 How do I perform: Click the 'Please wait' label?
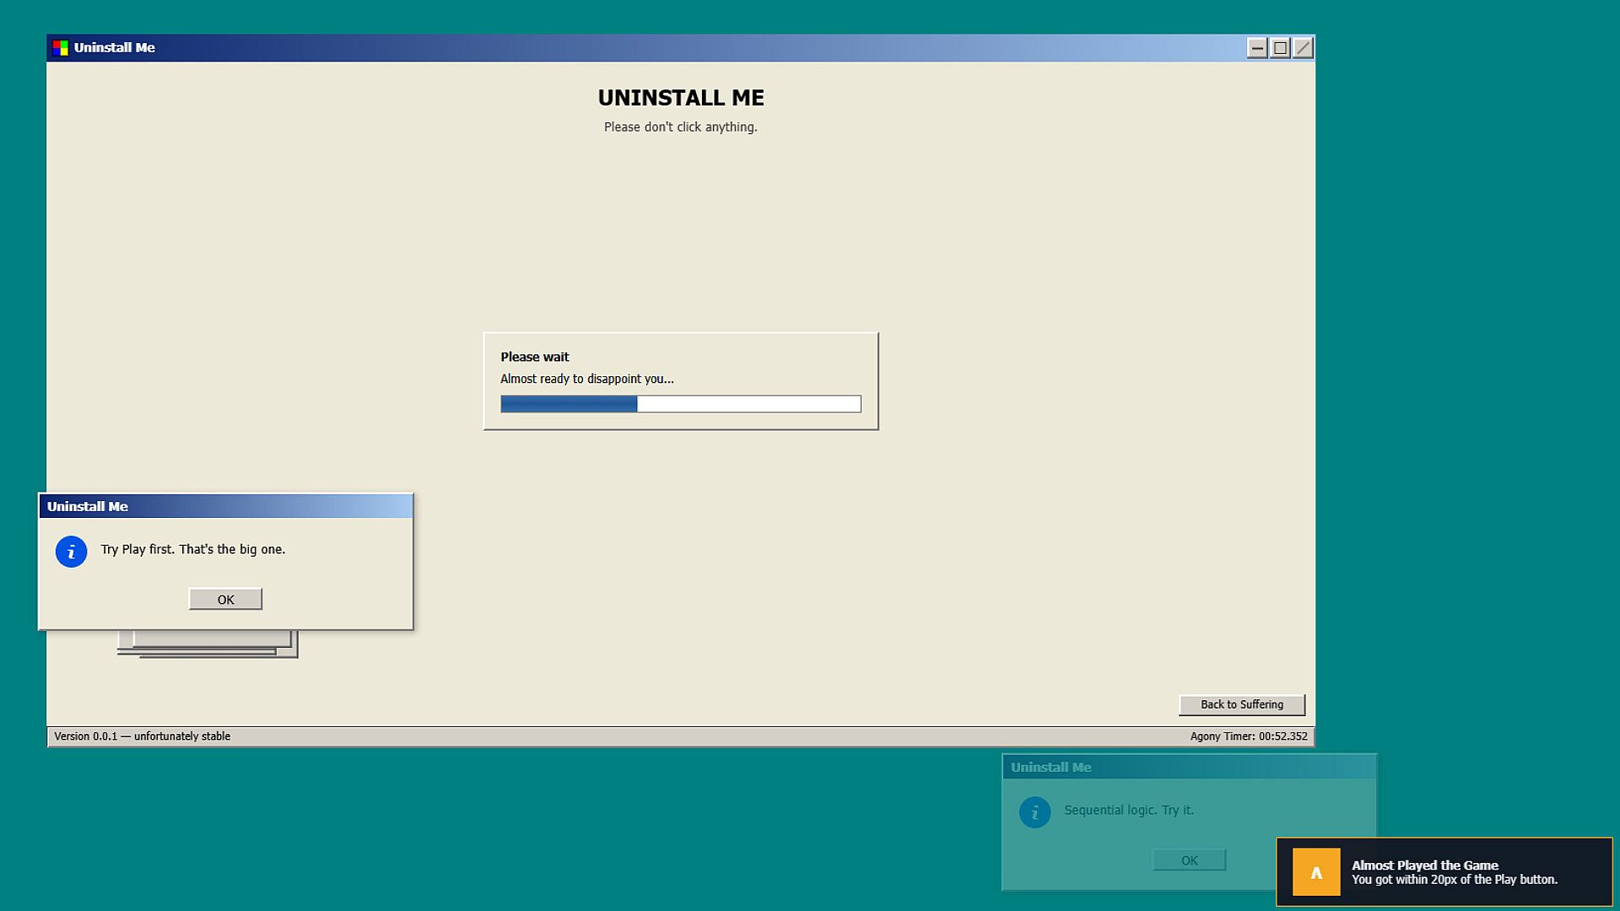coord(535,357)
